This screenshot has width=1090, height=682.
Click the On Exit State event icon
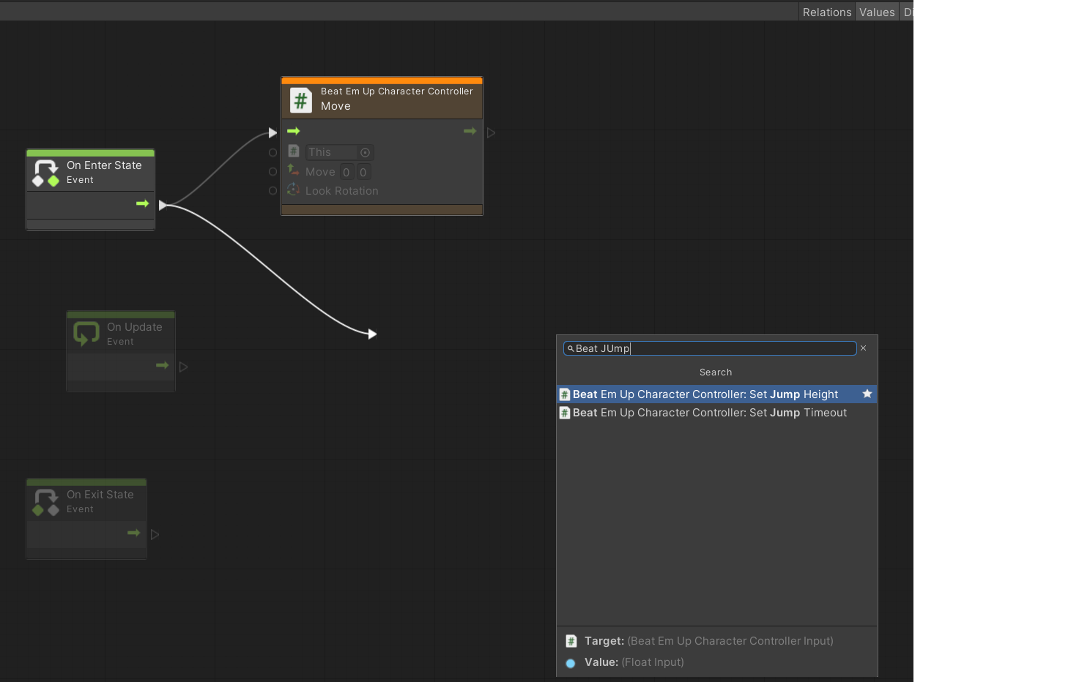[x=45, y=500]
